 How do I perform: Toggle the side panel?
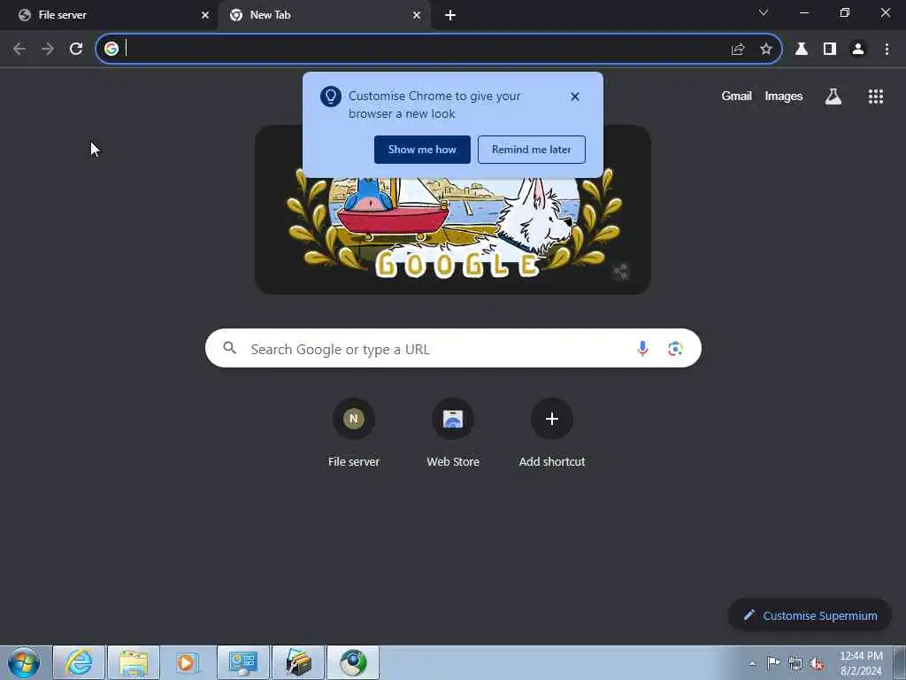coord(830,50)
